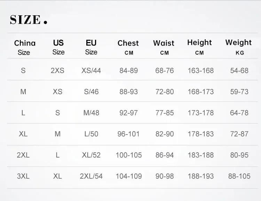Click chest value 104-109
This screenshot has width=261, height=201.
128,176
